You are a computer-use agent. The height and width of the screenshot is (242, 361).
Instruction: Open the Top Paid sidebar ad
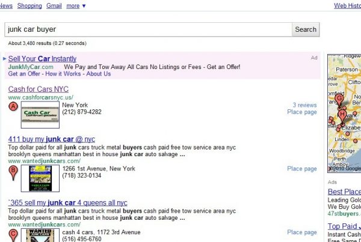tap(344, 226)
